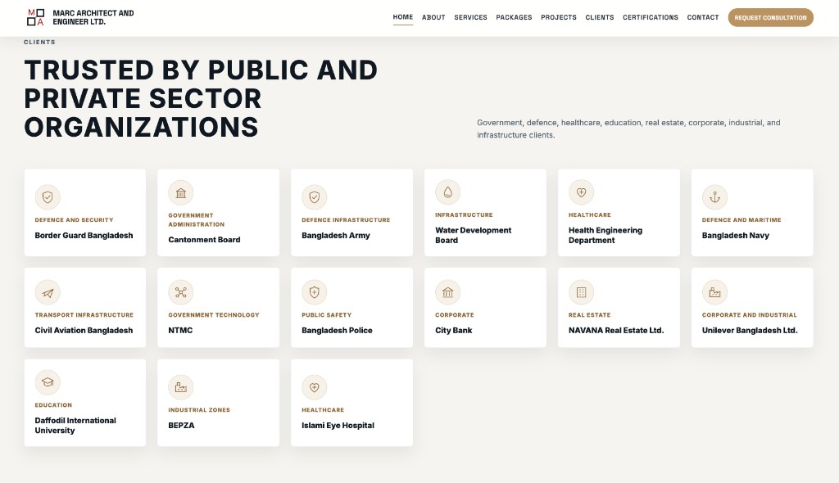
Task: Click the Corporate and Industrial category label
Action: click(x=749, y=315)
